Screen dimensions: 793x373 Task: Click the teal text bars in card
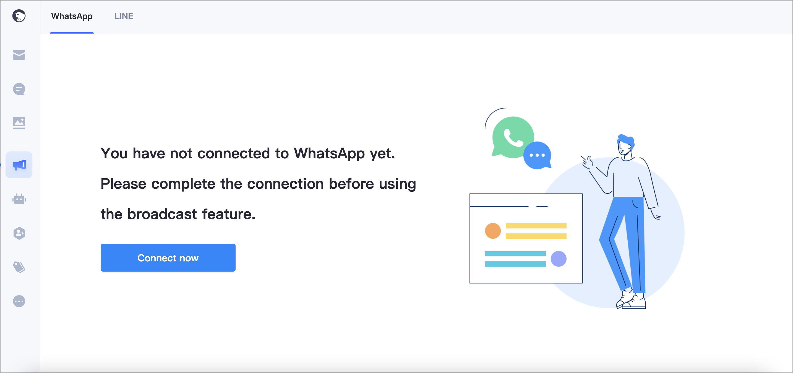[x=515, y=259]
